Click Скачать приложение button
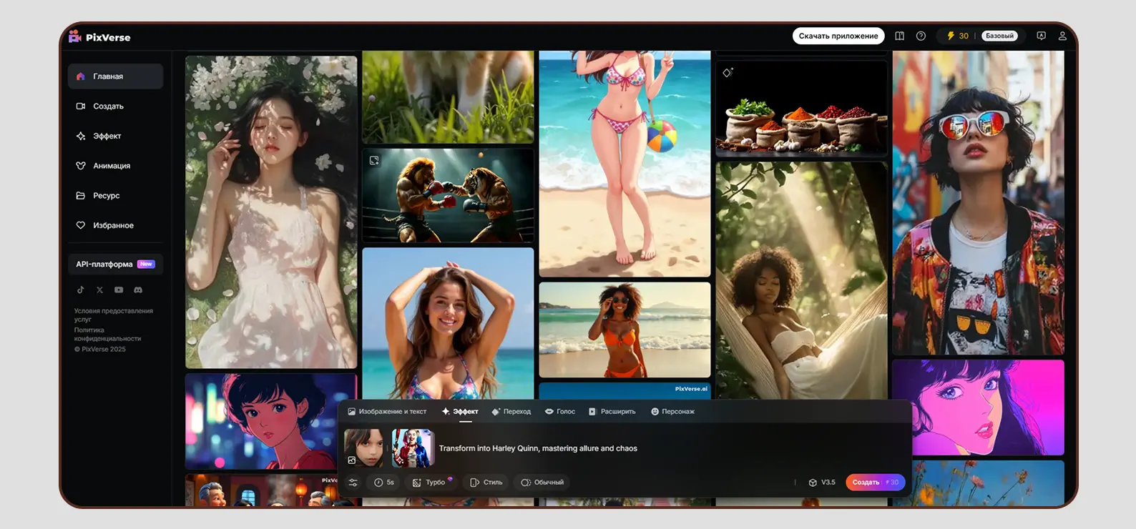The width and height of the screenshot is (1136, 529). click(x=838, y=36)
